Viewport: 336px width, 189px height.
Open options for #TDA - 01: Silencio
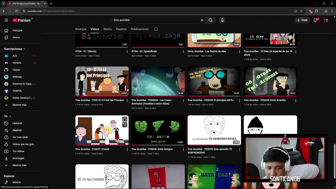tap(127, 52)
